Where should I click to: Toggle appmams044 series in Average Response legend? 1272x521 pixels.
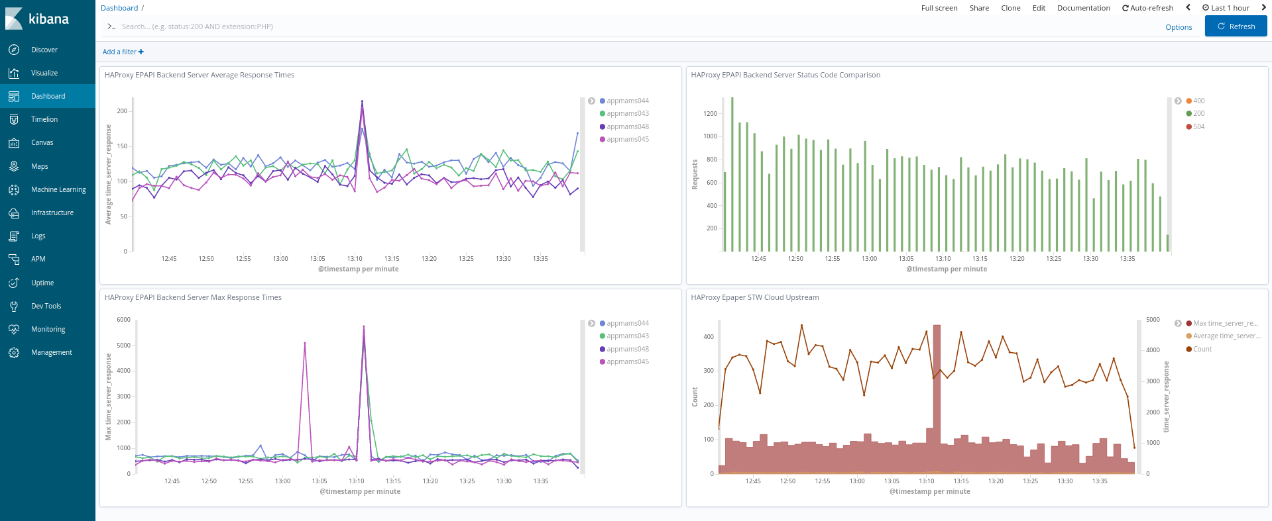[627, 101]
